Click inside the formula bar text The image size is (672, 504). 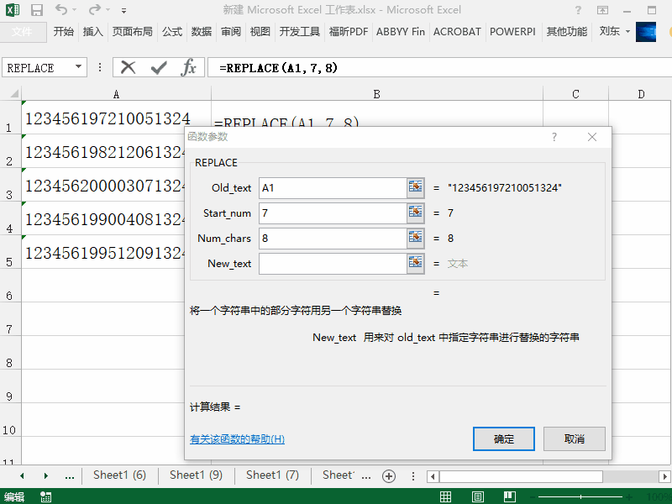pyautogui.click(x=278, y=68)
